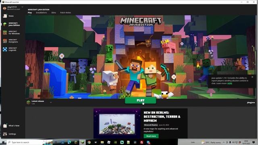The width and height of the screenshot is (258, 145).
Task: Click the Minecraft Java Edition banner logo
Action: click(141, 22)
